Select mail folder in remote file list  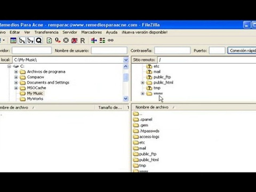coord(142,148)
